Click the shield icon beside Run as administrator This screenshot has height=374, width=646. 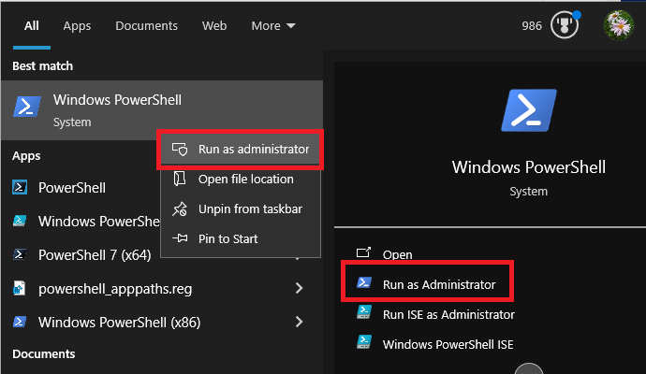pyautogui.click(x=180, y=149)
